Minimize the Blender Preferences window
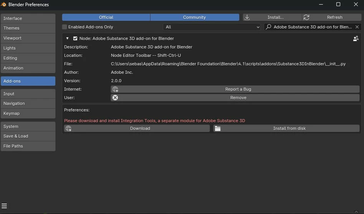This screenshot has height=214, width=364. click(x=321, y=4)
